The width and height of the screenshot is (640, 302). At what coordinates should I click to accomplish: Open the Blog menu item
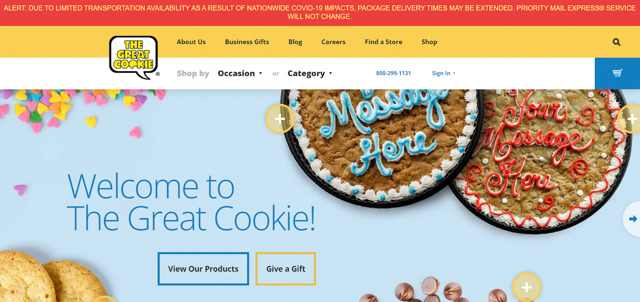(295, 42)
